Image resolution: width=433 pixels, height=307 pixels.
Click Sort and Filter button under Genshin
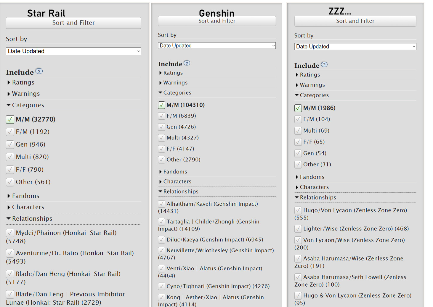(217, 21)
